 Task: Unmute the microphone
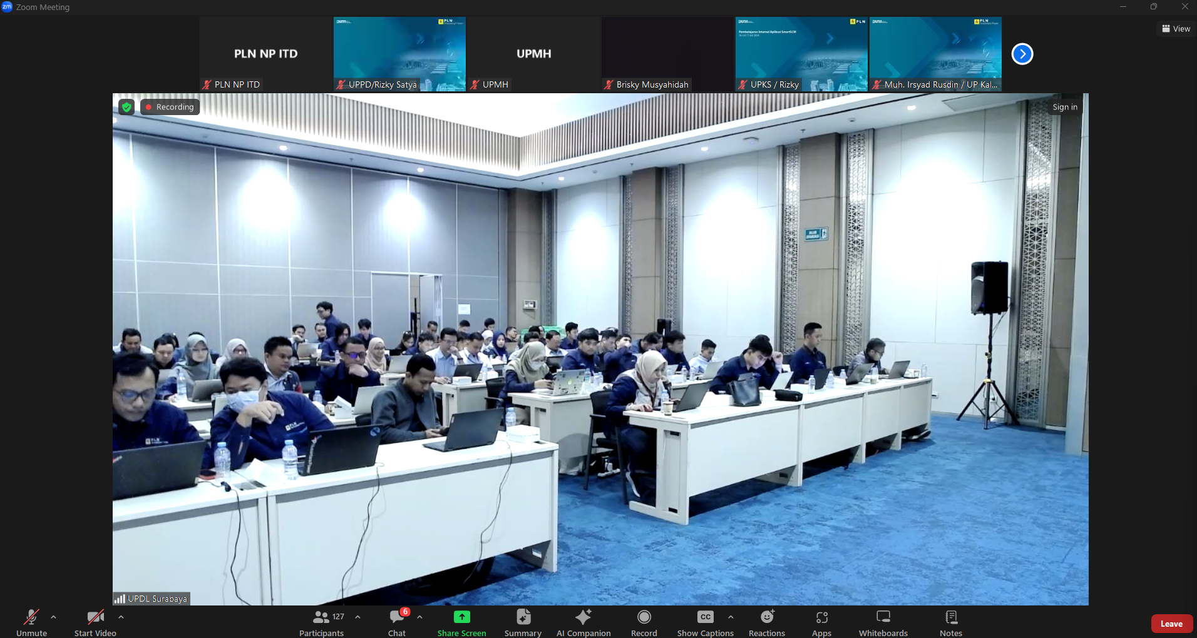coord(31,623)
